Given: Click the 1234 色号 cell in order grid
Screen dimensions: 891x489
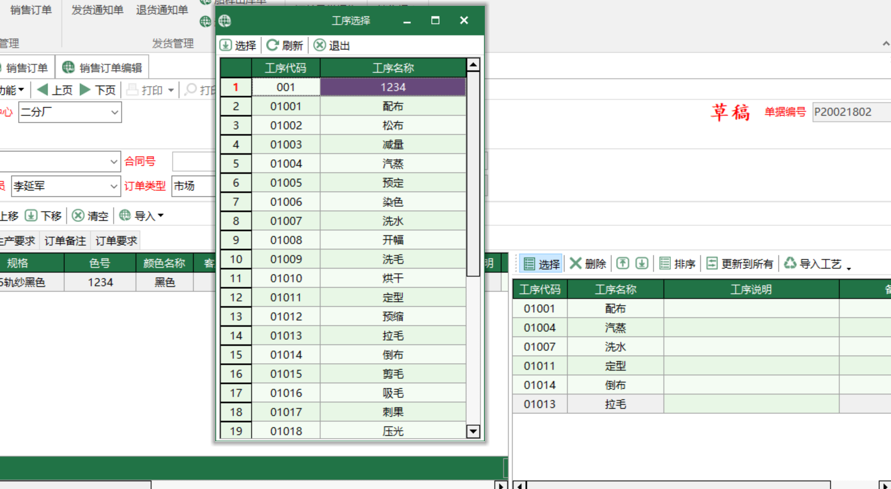Looking at the screenshot, I should click(100, 282).
